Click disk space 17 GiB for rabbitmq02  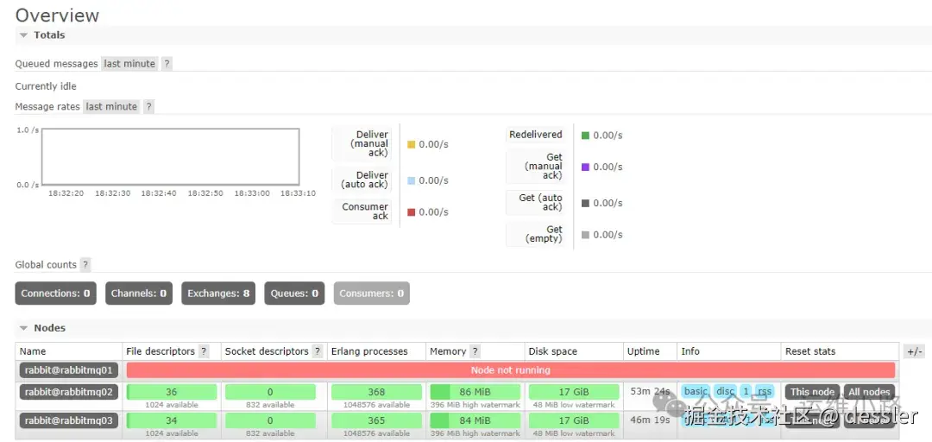tap(574, 392)
